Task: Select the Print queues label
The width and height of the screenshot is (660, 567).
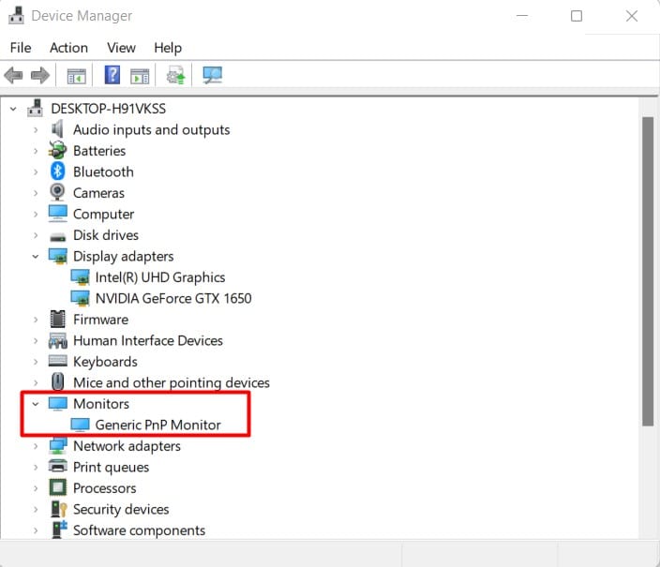Action: [x=112, y=468]
